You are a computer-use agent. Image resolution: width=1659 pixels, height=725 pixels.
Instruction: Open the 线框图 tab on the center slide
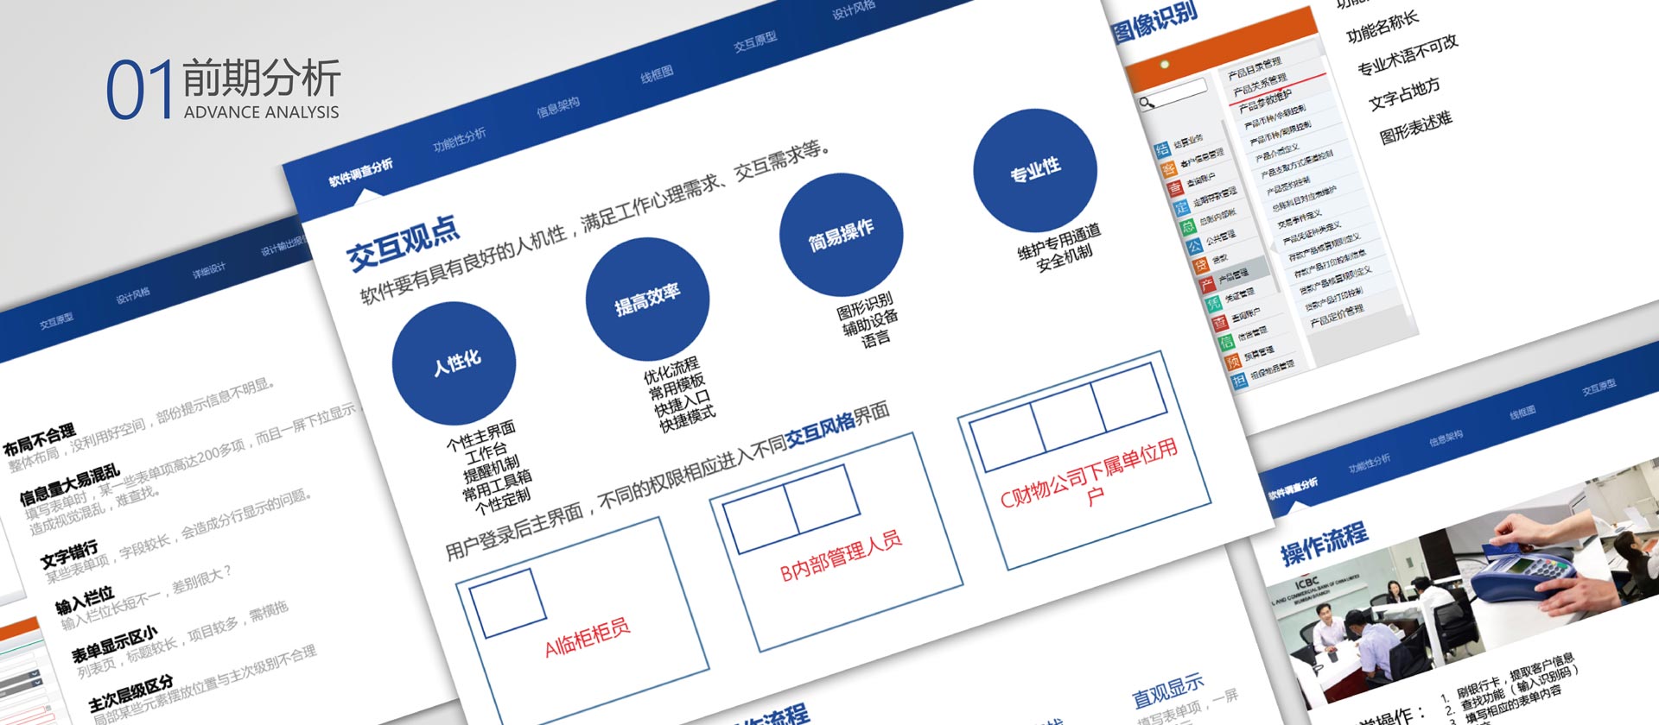tap(657, 75)
